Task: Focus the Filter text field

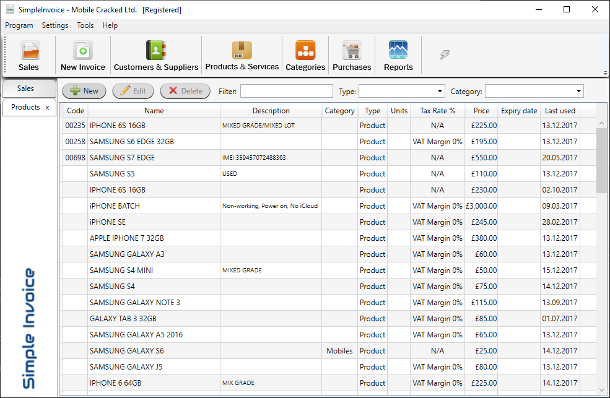Action: coord(287,91)
